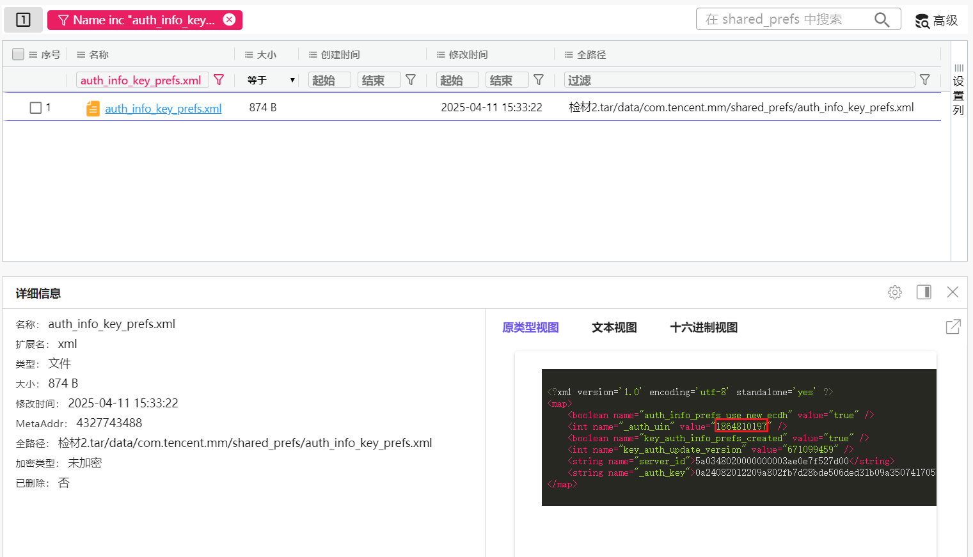Click the tab number 1 button

coord(23,20)
